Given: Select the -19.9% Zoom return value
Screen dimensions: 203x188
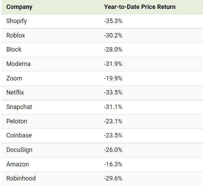Looking at the screenshot, I should (x=113, y=78).
